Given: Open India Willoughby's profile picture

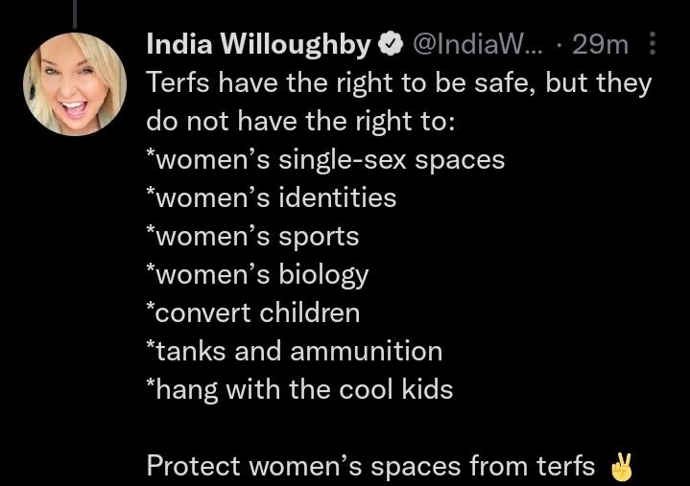Looking at the screenshot, I should click(75, 84).
